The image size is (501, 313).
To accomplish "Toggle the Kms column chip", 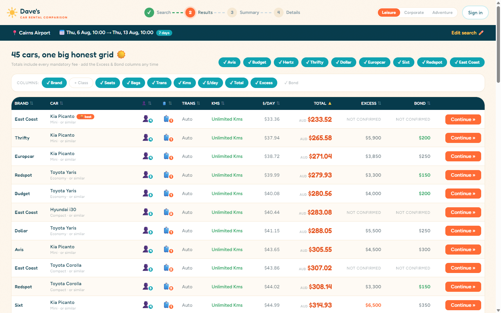I will pos(184,83).
